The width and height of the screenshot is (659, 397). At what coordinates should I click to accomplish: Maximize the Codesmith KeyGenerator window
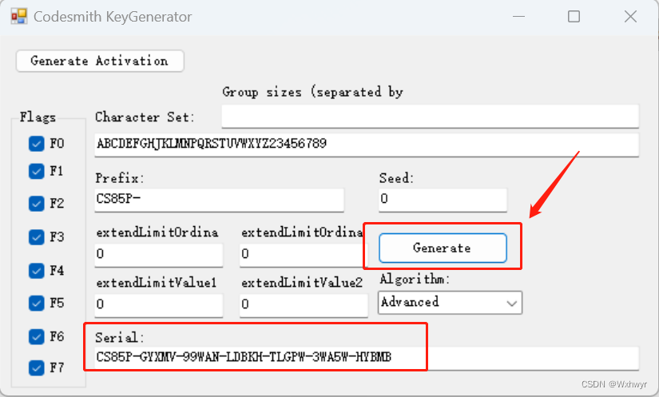click(574, 17)
